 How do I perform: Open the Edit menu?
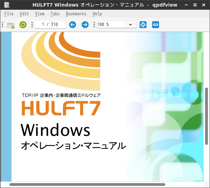click(24, 14)
